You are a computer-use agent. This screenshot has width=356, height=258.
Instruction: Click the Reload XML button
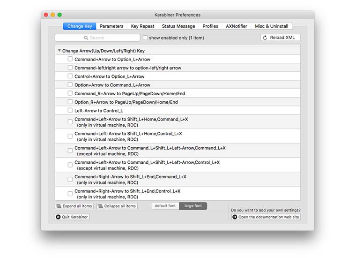pos(281,38)
